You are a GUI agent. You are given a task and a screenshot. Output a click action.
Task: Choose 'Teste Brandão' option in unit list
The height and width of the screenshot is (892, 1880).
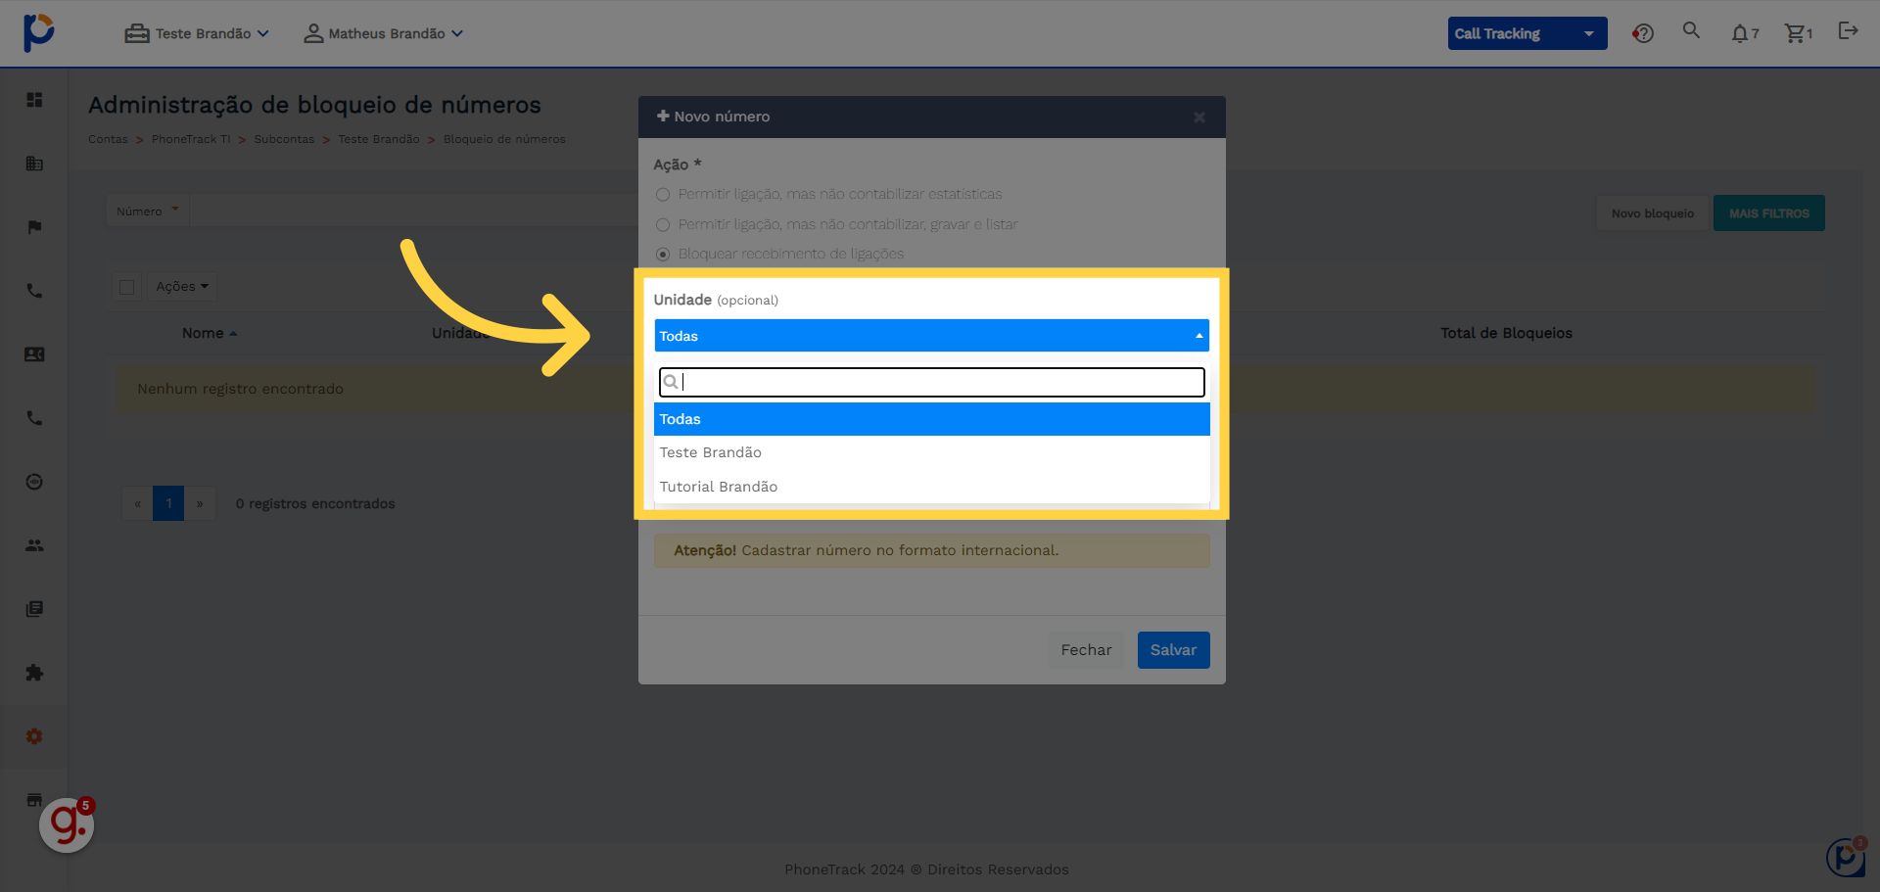931,452
